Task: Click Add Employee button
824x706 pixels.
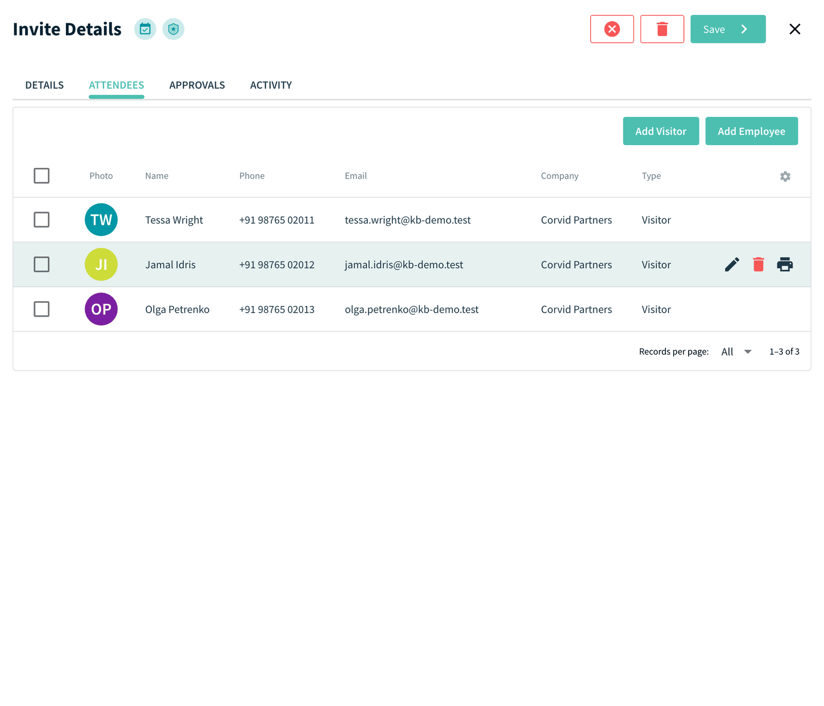Action: 751,131
